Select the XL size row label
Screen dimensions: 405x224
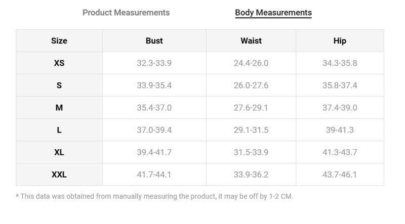tap(59, 152)
